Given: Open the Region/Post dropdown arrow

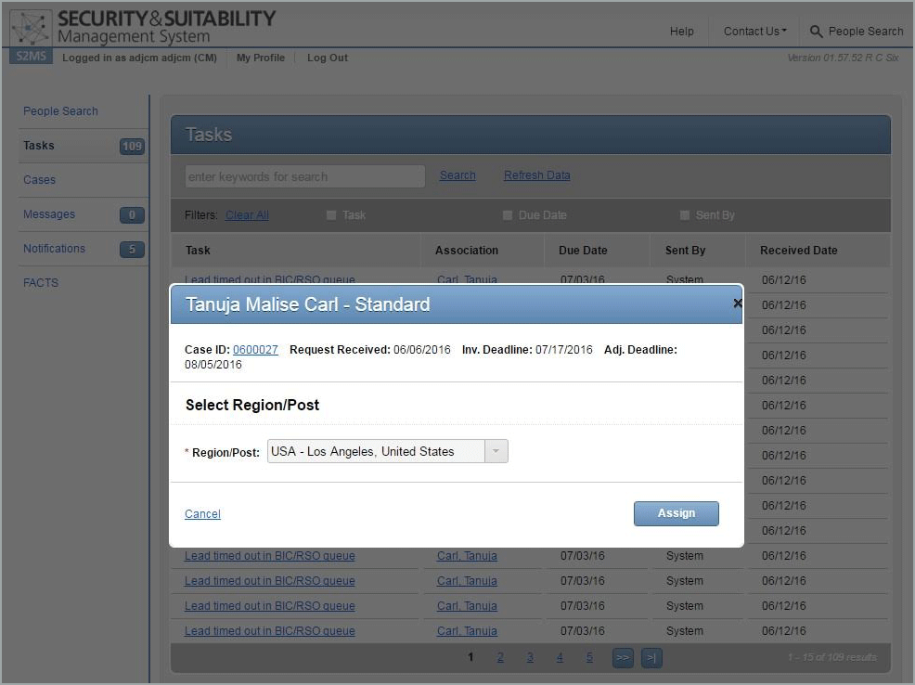Looking at the screenshot, I should [x=496, y=452].
